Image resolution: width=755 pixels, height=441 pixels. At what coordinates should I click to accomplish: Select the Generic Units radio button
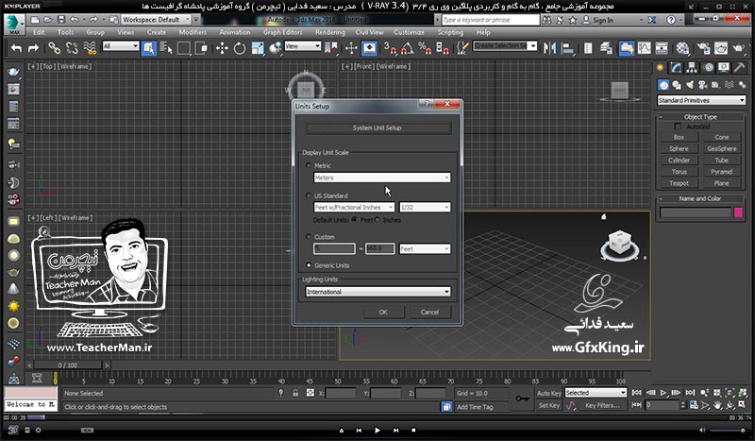tap(309, 265)
